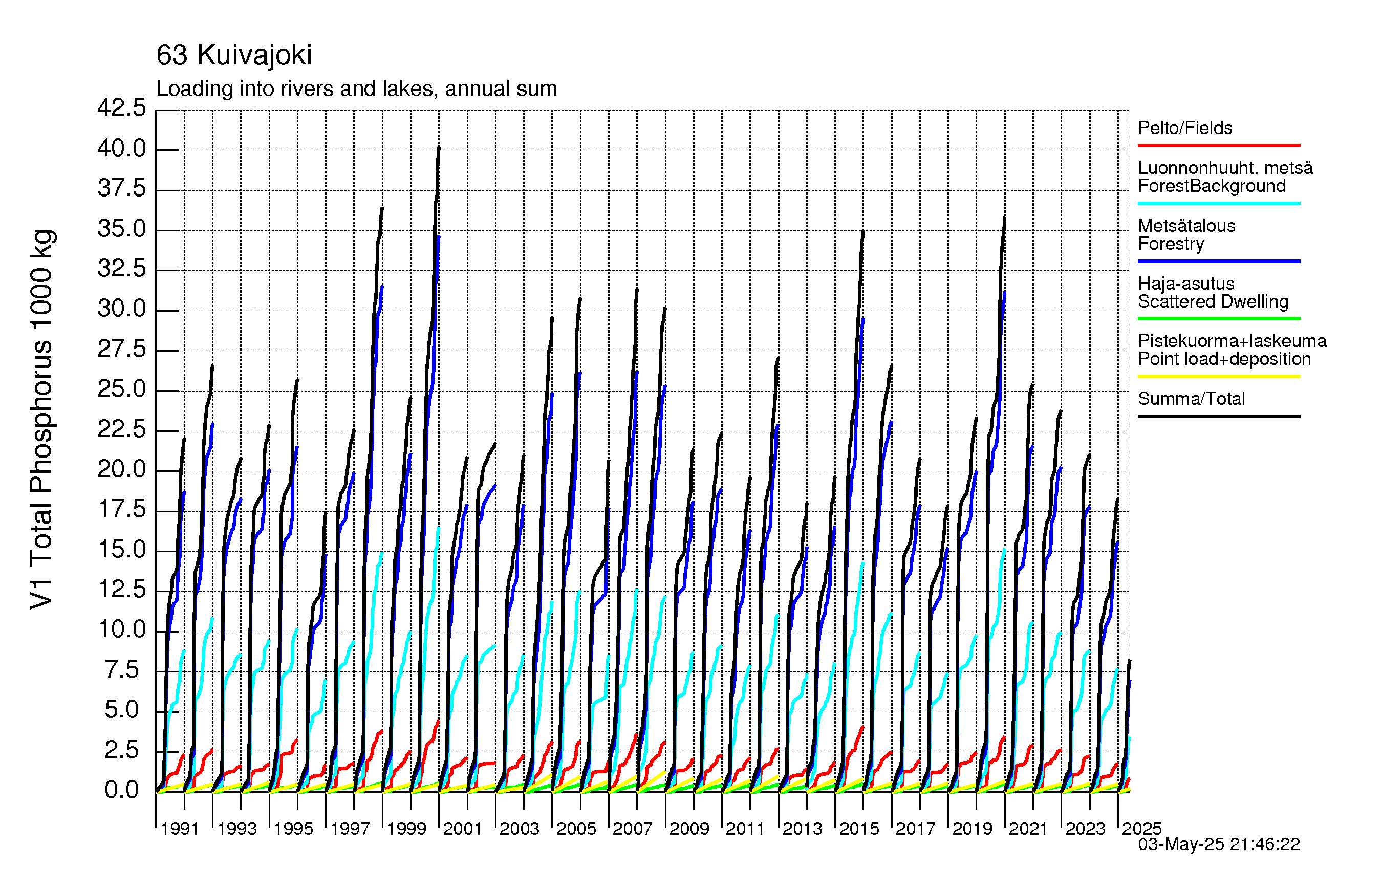Click the Y-axis value 40.0
The image size is (1382, 870).
122,148
